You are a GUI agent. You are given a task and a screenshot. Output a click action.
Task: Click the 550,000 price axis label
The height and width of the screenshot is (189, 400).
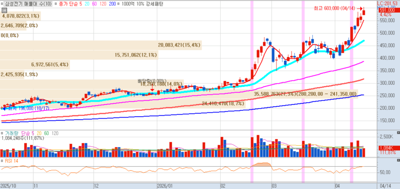[x=386, y=20]
